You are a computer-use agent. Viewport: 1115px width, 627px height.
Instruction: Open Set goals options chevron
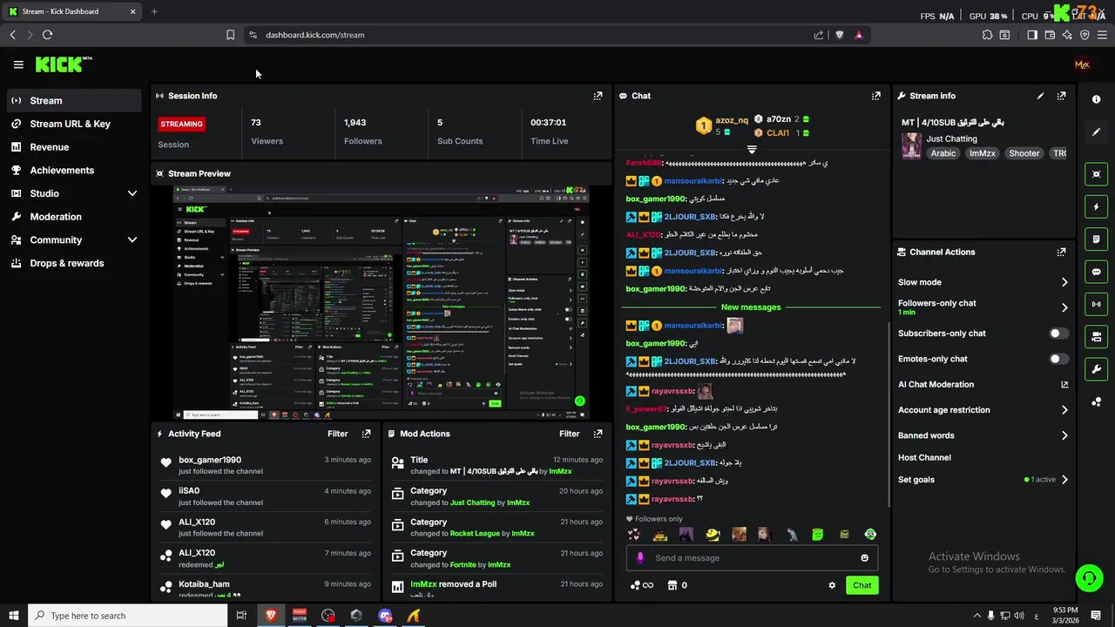(x=1064, y=480)
